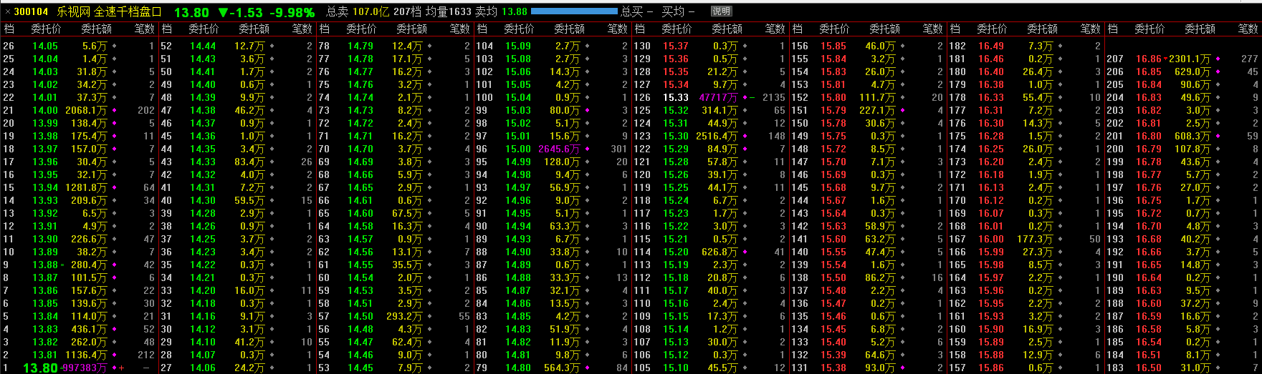Select the white 15.33 price in level 126

676,97
